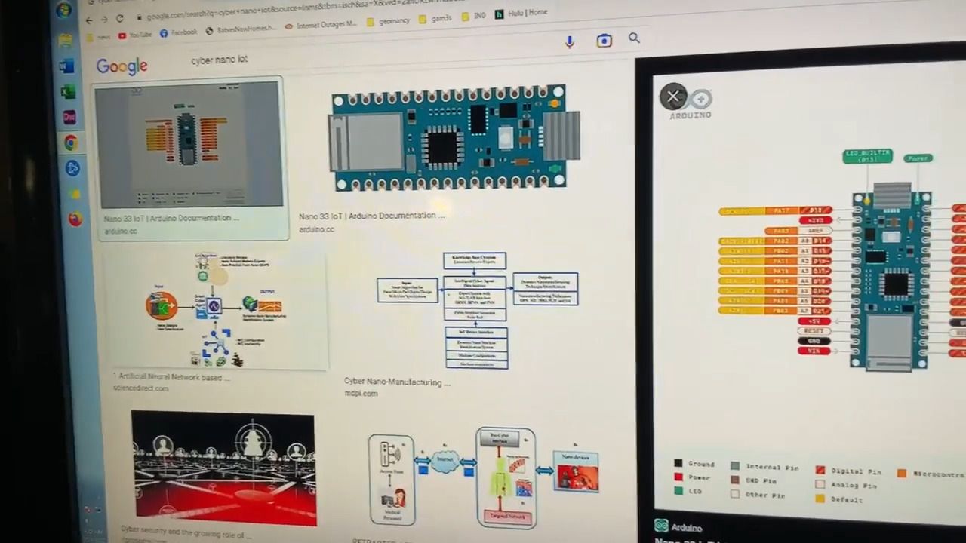This screenshot has height=543, width=966.
Task: Click the magnifying glass search icon
Action: pyautogui.click(x=634, y=38)
